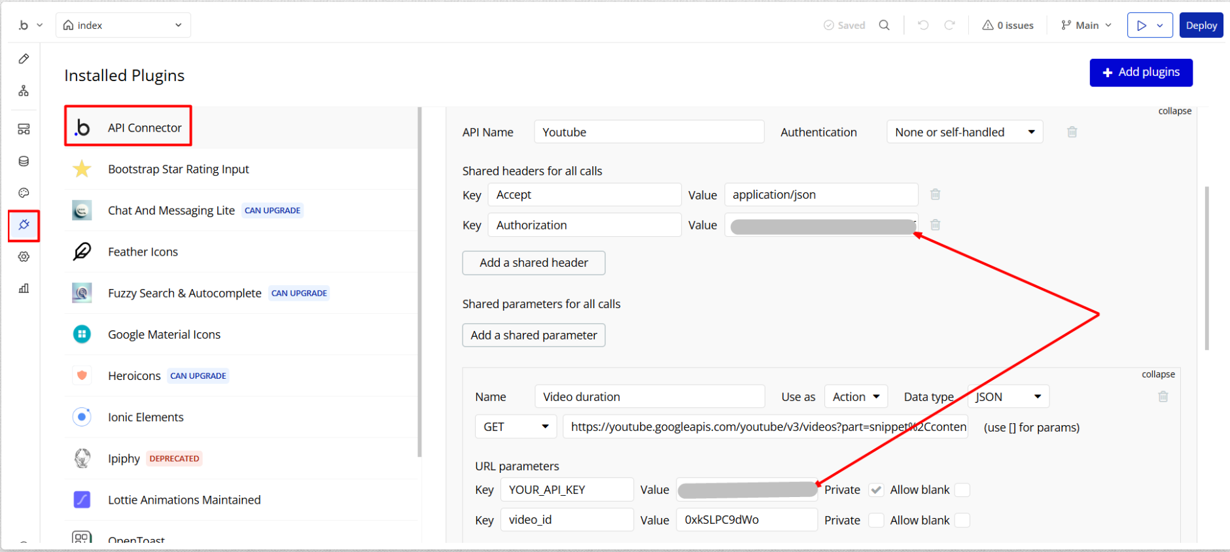Open the Authentication dropdown
This screenshot has width=1230, height=552.
[x=964, y=132]
